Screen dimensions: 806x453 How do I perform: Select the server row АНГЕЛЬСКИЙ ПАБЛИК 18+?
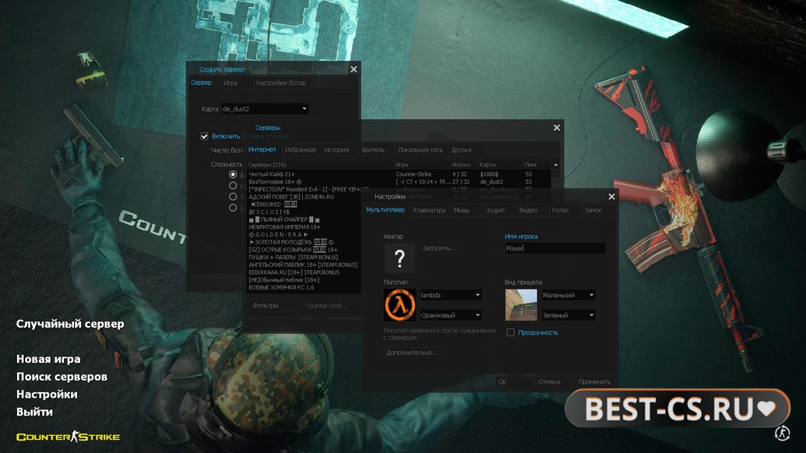pyautogui.click(x=304, y=265)
